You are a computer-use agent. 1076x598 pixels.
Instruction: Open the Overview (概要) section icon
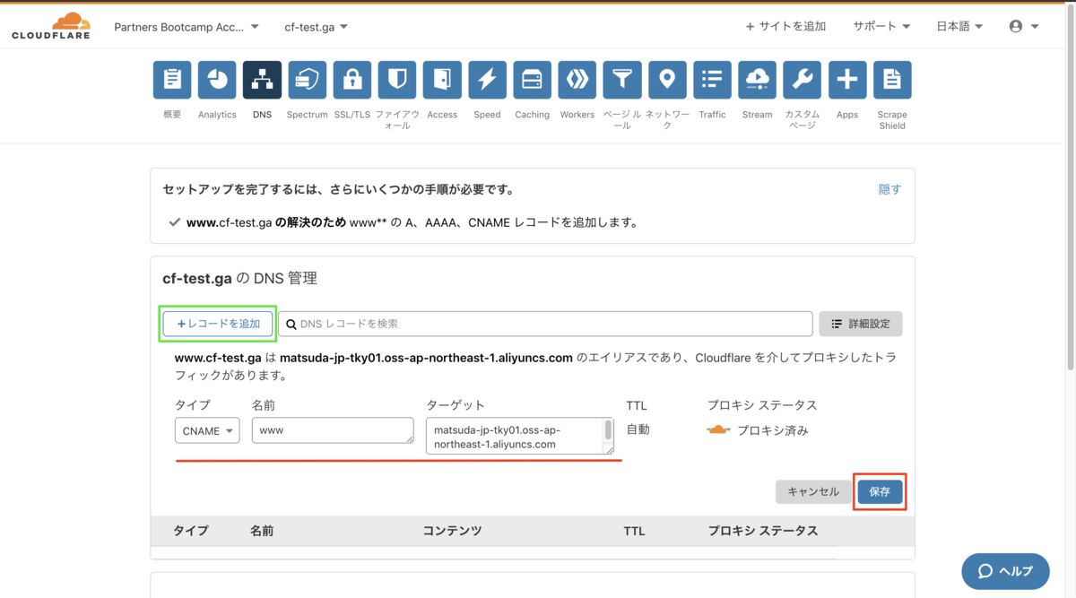pos(172,80)
